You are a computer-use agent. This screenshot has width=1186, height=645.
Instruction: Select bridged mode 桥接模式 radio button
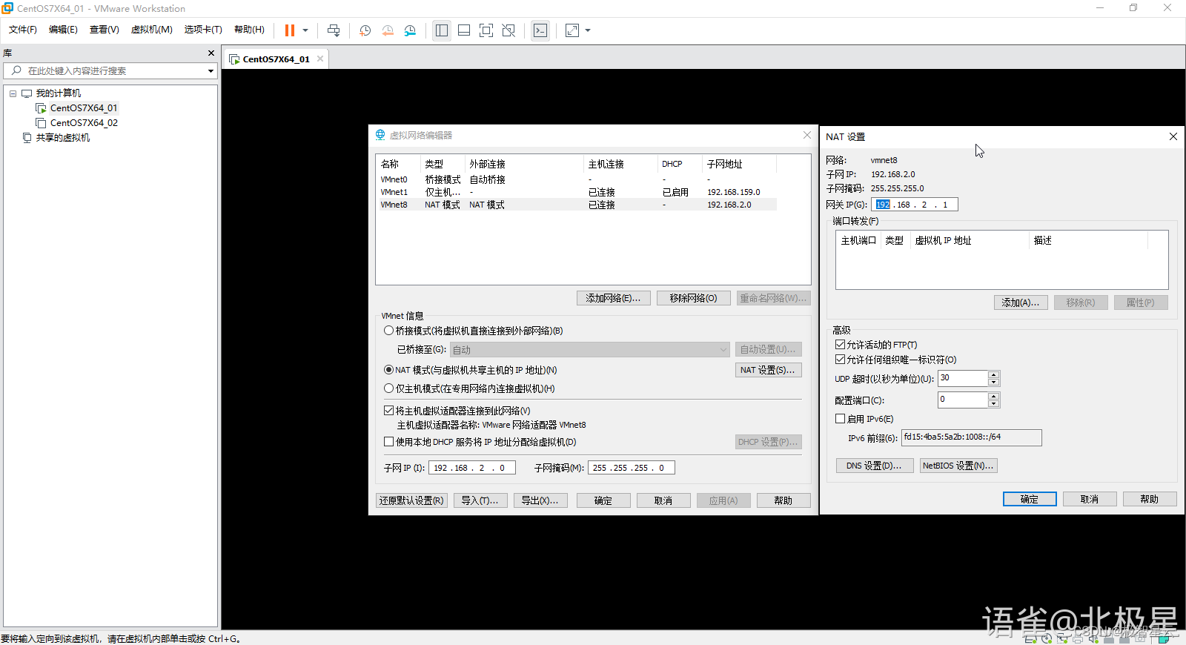(x=388, y=331)
